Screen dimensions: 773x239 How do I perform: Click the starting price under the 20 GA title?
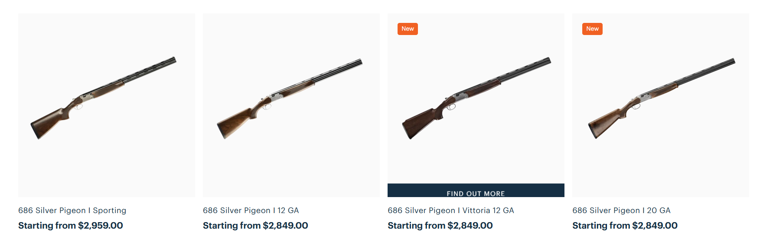coord(625,226)
